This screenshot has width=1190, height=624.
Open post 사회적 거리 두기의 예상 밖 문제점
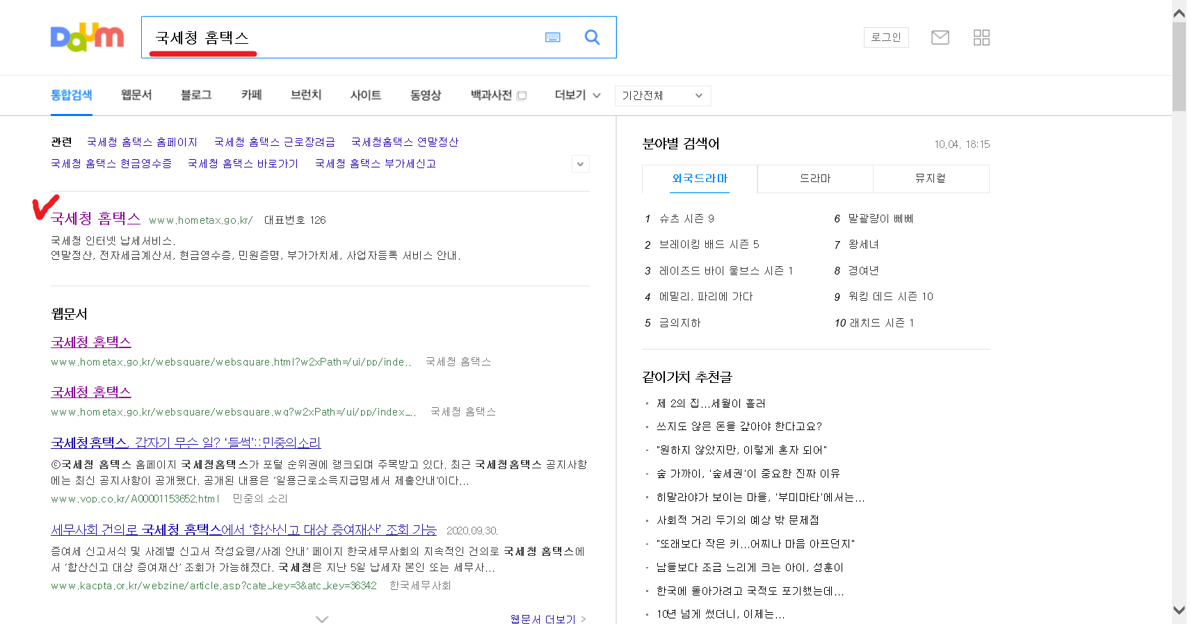point(737,520)
